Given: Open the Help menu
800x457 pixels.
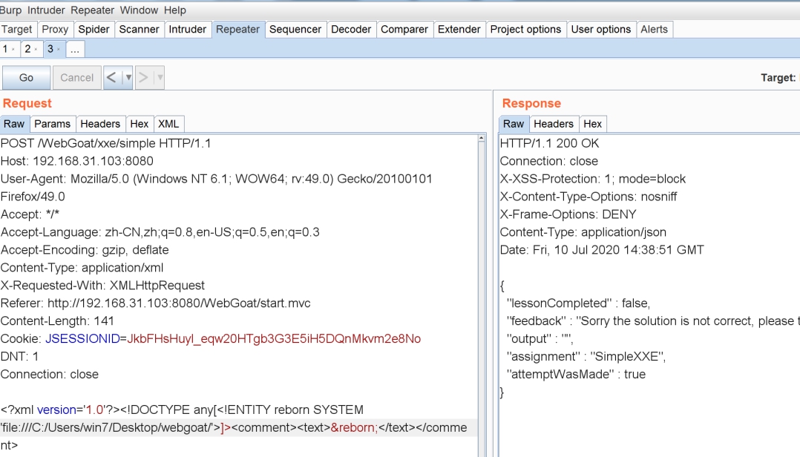Looking at the screenshot, I should (174, 10).
